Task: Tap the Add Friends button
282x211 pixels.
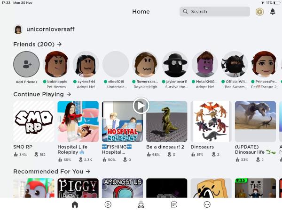Action: point(26,64)
